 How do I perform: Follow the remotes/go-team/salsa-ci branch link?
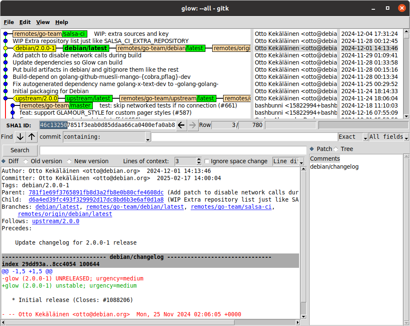click(x=231, y=207)
